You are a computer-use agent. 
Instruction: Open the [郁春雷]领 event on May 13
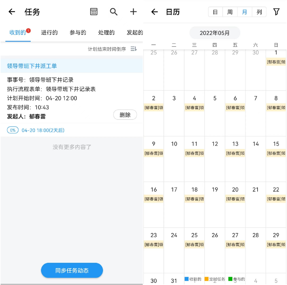pyautogui.click(x=235, y=153)
